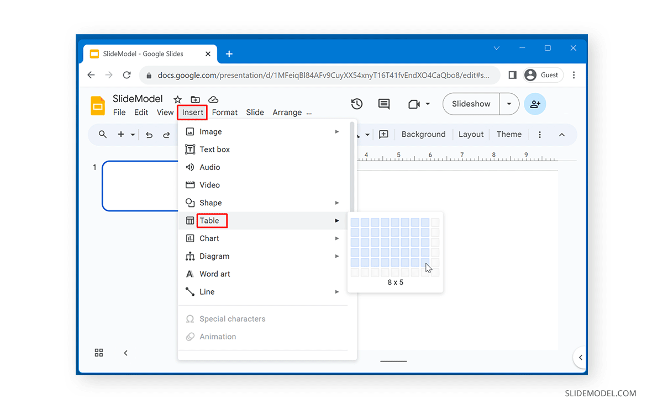The width and height of the screenshot is (663, 410).
Task: Add a comment using the speech-bubble-plus icon
Action: pyautogui.click(x=383, y=134)
